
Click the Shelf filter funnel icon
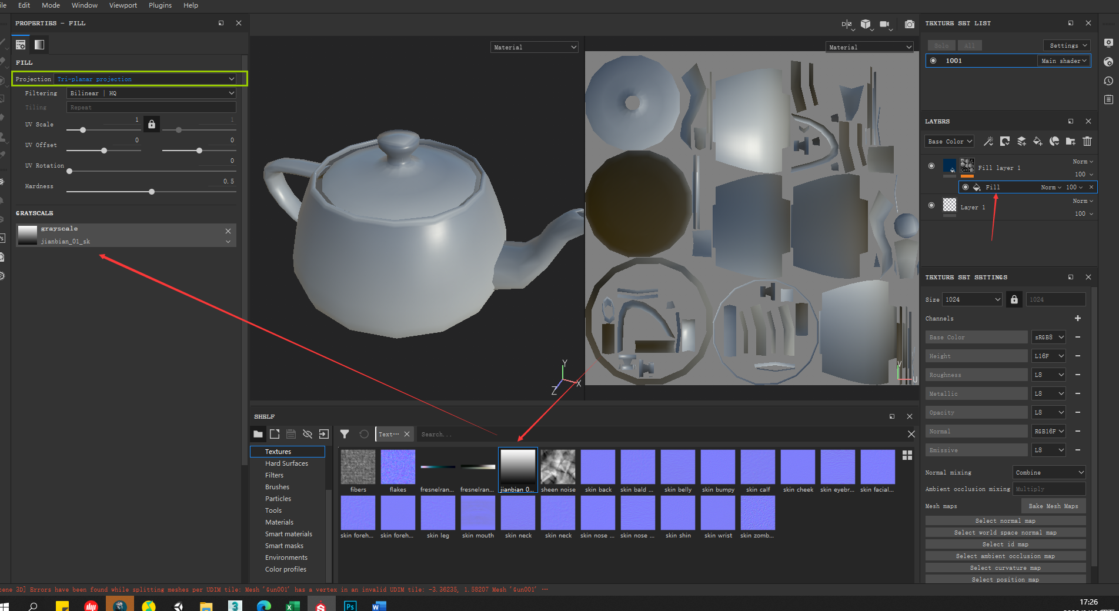point(345,434)
